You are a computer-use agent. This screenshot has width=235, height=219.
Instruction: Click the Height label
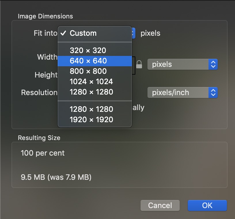click(46, 75)
